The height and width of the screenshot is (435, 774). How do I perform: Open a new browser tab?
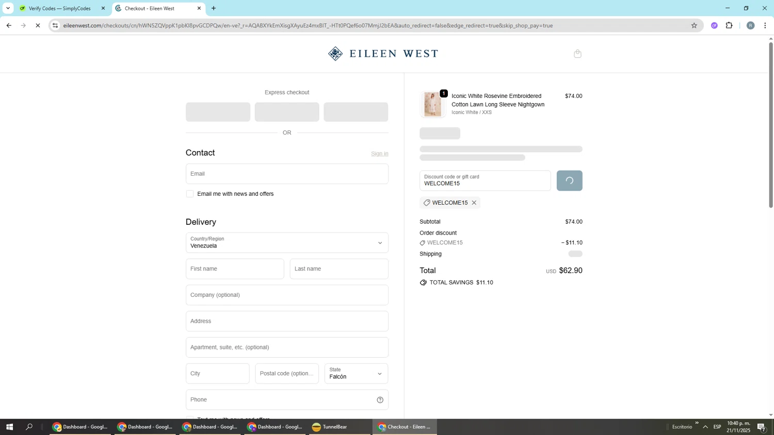pos(214,8)
